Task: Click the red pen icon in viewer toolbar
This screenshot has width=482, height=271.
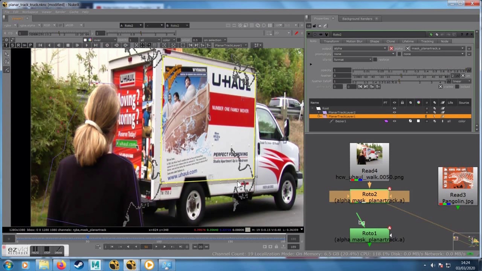Action: point(296,33)
